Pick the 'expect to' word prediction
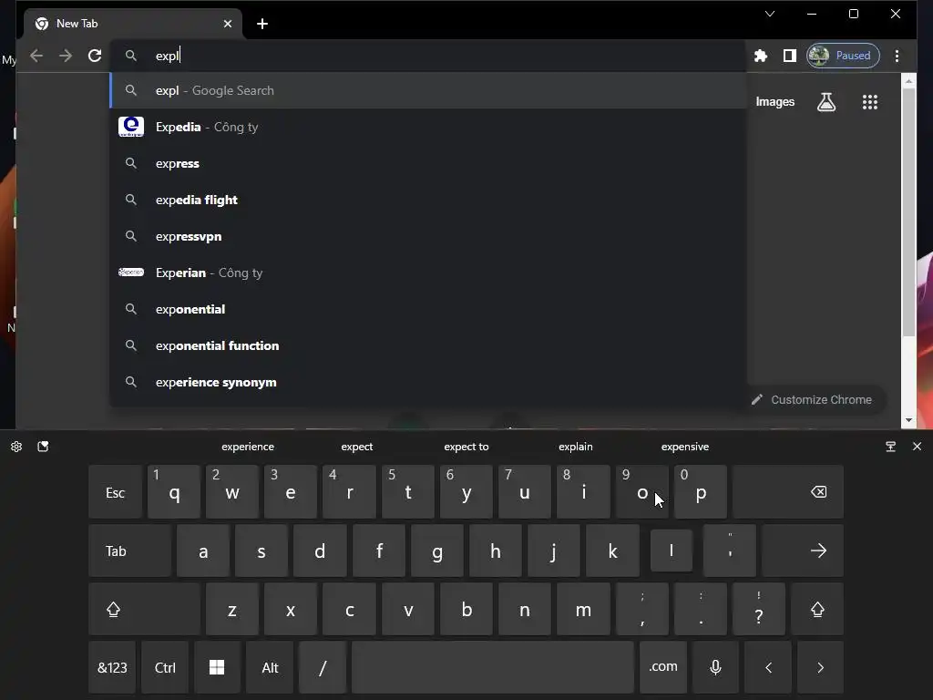This screenshot has width=933, height=700. 466,447
